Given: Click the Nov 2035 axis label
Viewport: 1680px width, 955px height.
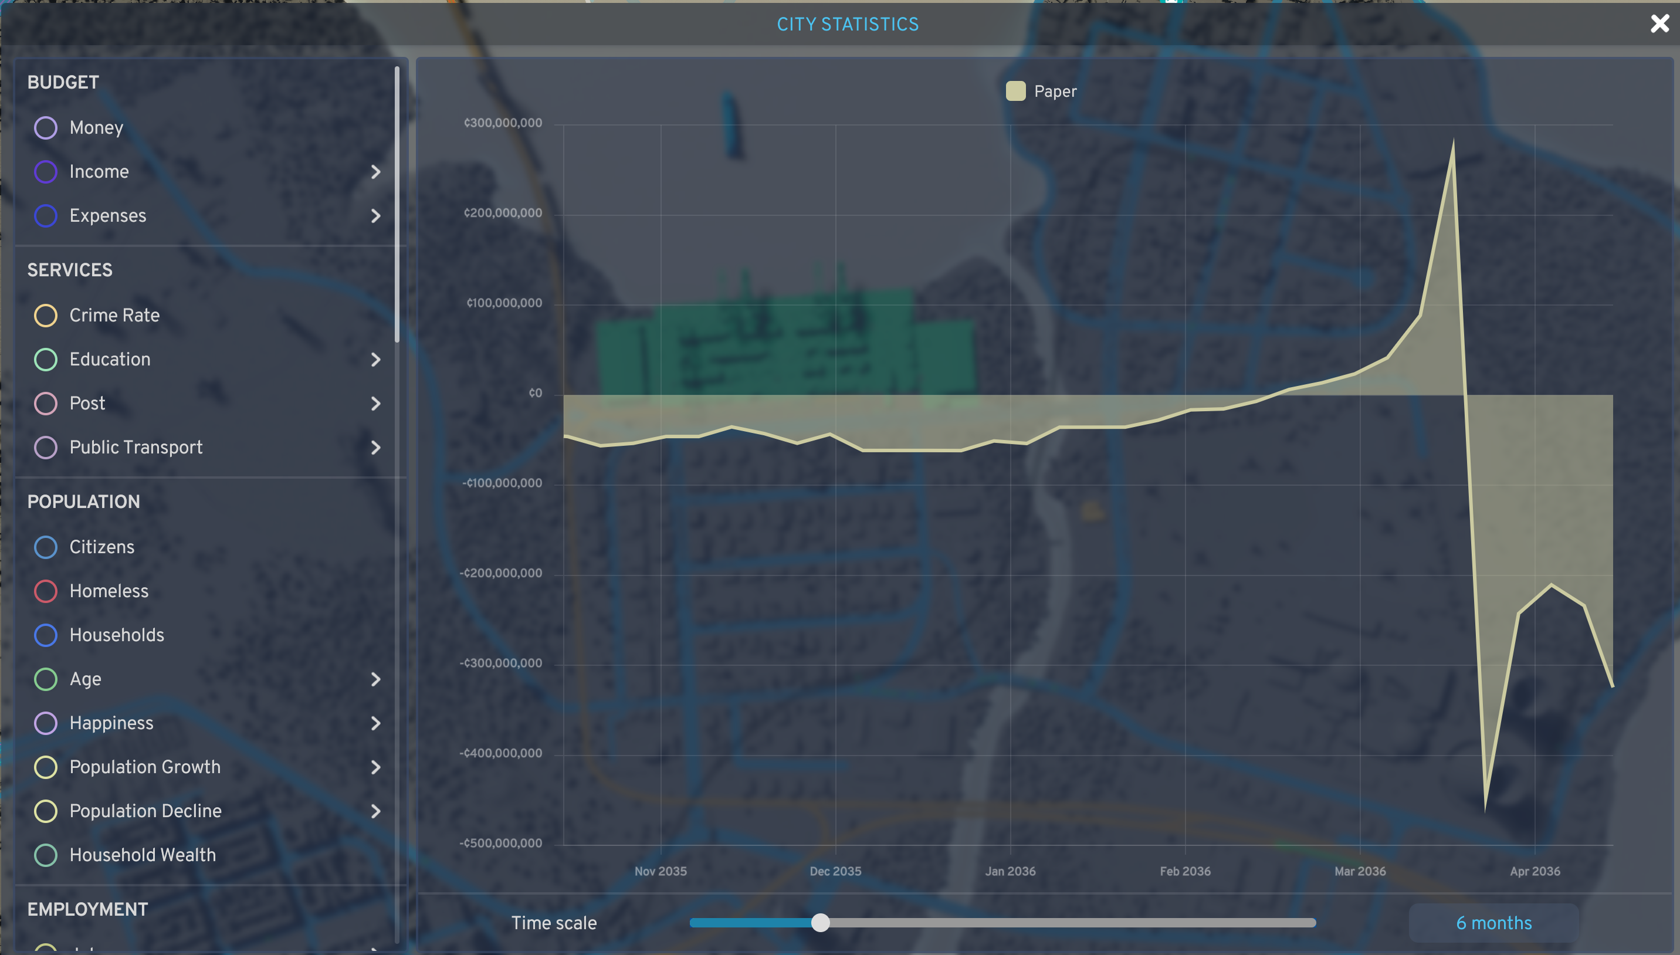Looking at the screenshot, I should pos(661,871).
